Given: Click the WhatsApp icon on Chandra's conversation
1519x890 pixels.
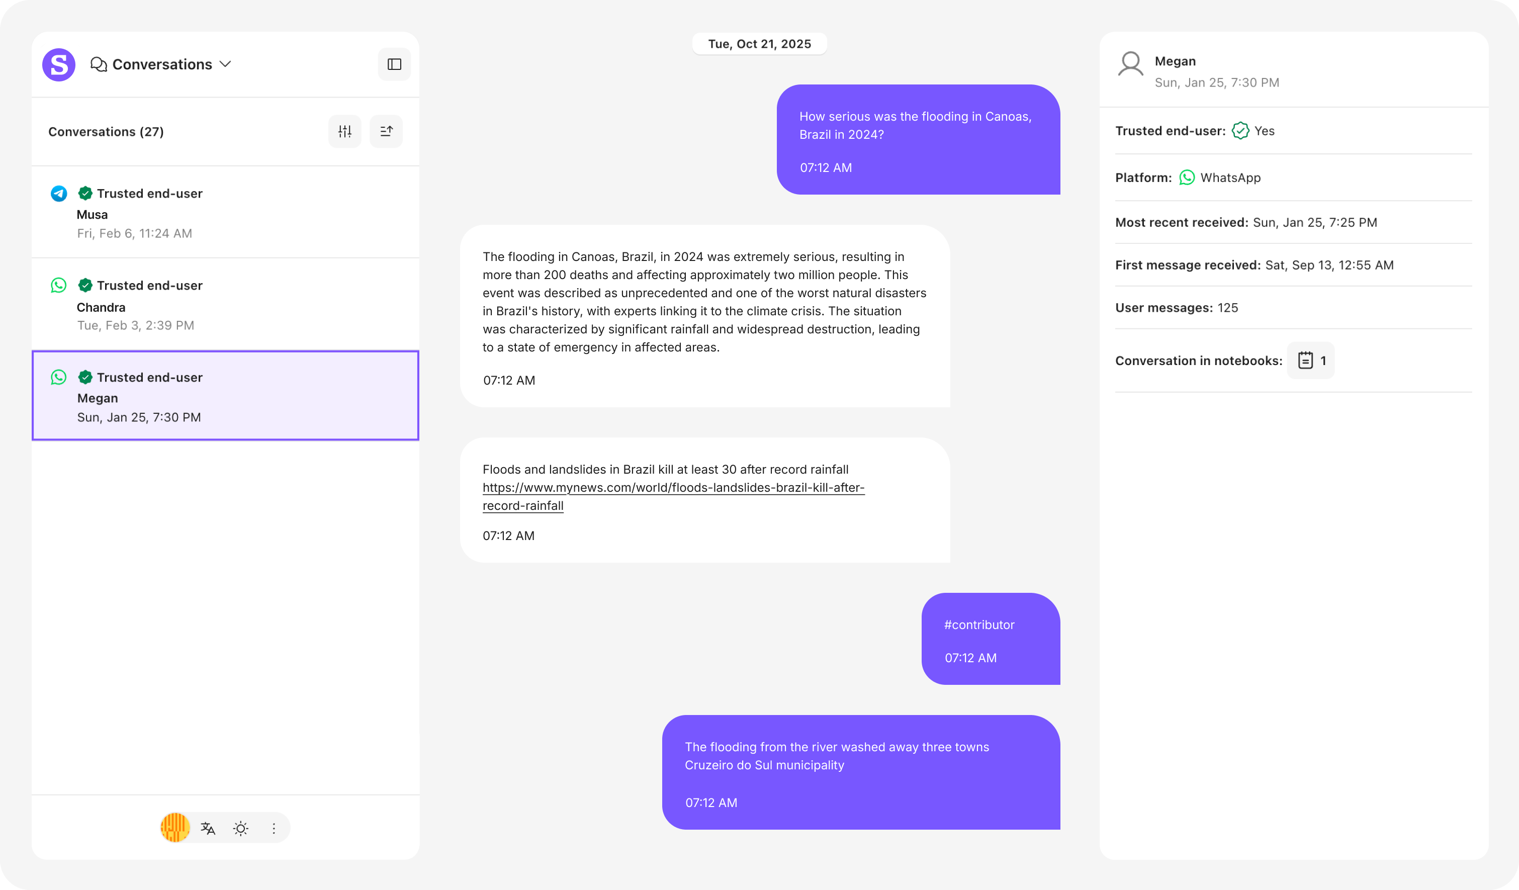Looking at the screenshot, I should point(58,285).
